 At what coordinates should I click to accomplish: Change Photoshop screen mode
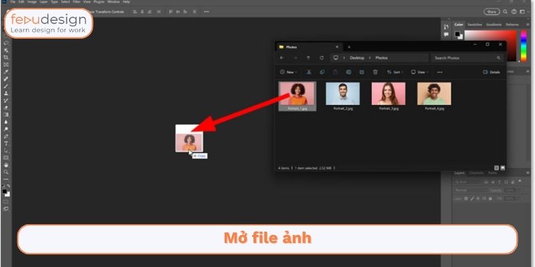click(x=6, y=209)
